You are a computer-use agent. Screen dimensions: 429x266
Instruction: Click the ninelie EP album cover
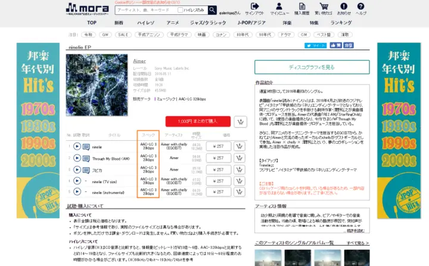click(x=97, y=85)
